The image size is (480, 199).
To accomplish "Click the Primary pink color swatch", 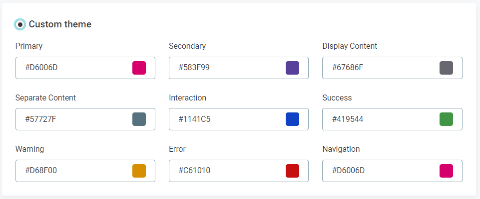I will coord(139,68).
